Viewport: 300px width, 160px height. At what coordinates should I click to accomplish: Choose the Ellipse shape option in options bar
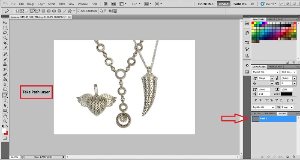pos(54,11)
